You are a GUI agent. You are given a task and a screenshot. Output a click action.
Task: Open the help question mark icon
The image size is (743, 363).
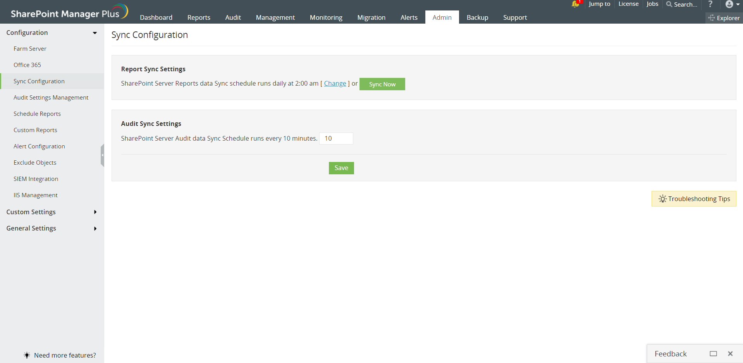(710, 4)
